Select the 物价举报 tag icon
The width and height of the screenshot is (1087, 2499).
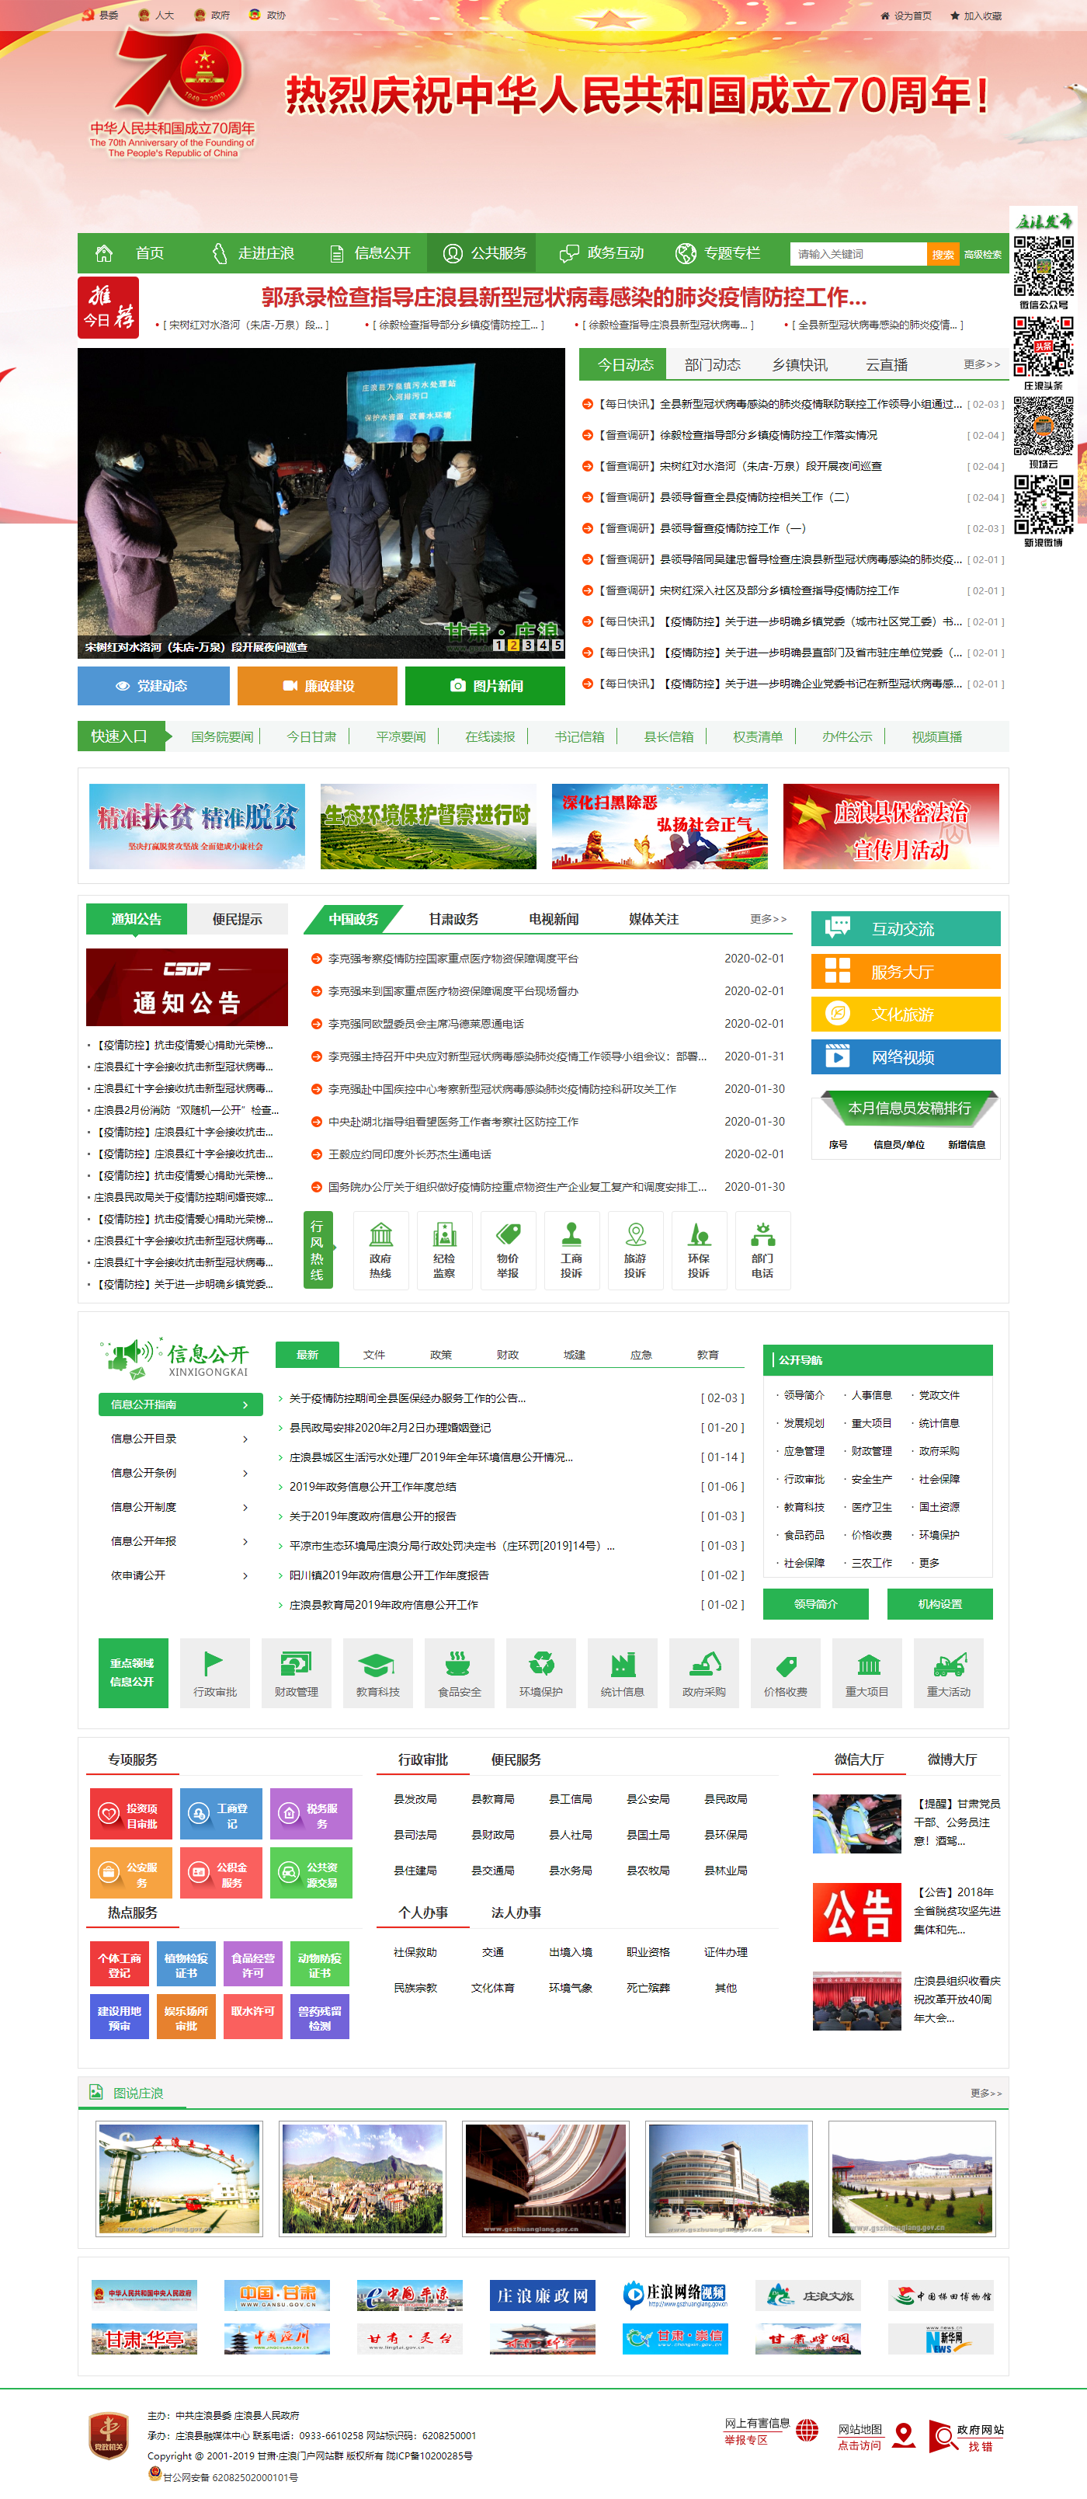coord(508,1249)
